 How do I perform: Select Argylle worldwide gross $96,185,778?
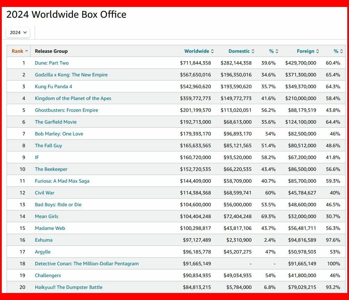pyautogui.click(x=197, y=252)
